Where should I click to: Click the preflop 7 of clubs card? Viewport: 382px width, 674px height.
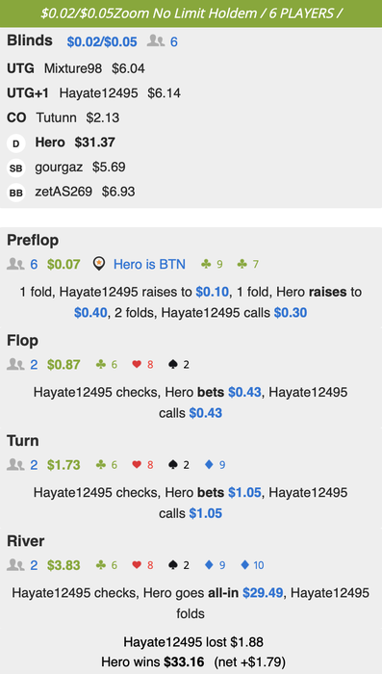click(x=248, y=264)
